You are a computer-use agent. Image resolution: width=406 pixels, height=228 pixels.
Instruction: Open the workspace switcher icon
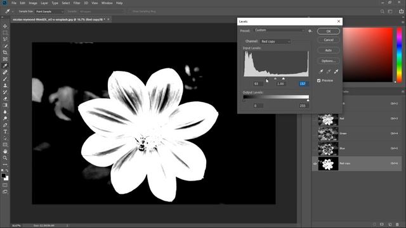(390, 11)
